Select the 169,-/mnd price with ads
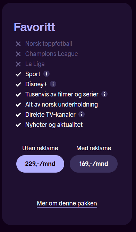This screenshot has height=232, width=136. (x=94, y=164)
